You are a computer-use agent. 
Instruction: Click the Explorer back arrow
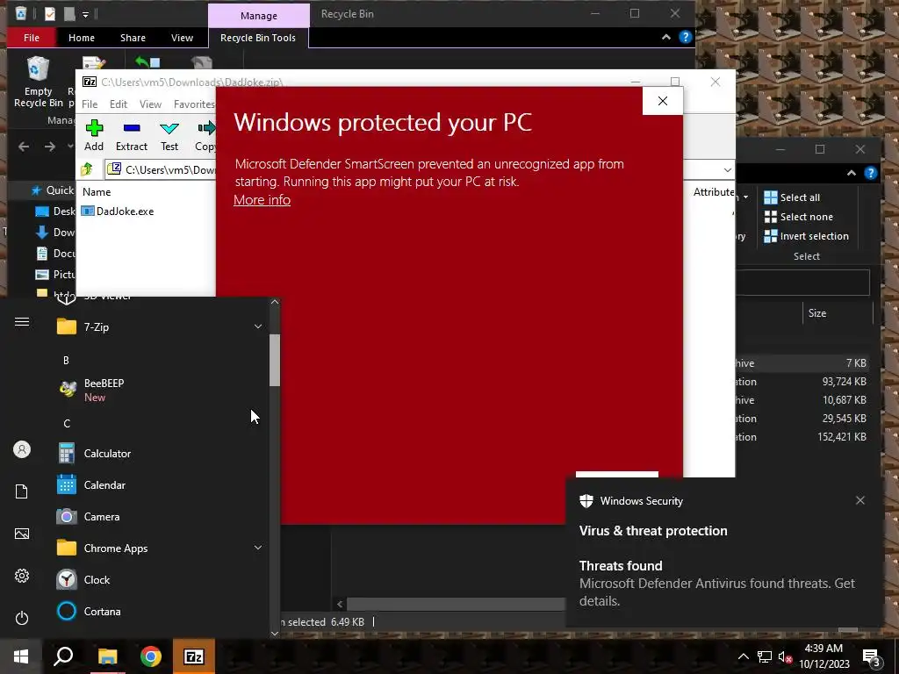tap(24, 147)
